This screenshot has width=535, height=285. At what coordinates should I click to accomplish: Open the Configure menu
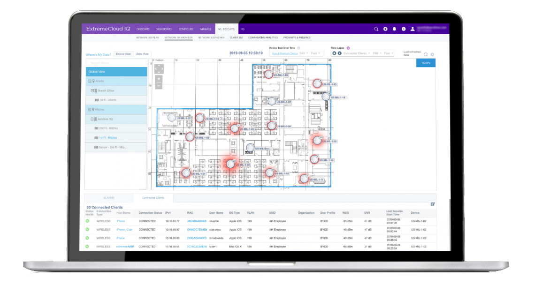[186, 30]
